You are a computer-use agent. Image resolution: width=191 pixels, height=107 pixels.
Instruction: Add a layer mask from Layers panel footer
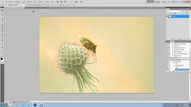[177, 40]
